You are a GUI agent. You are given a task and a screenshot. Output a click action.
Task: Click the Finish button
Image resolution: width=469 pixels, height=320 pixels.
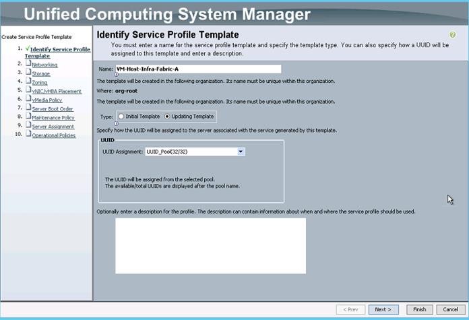click(420, 309)
